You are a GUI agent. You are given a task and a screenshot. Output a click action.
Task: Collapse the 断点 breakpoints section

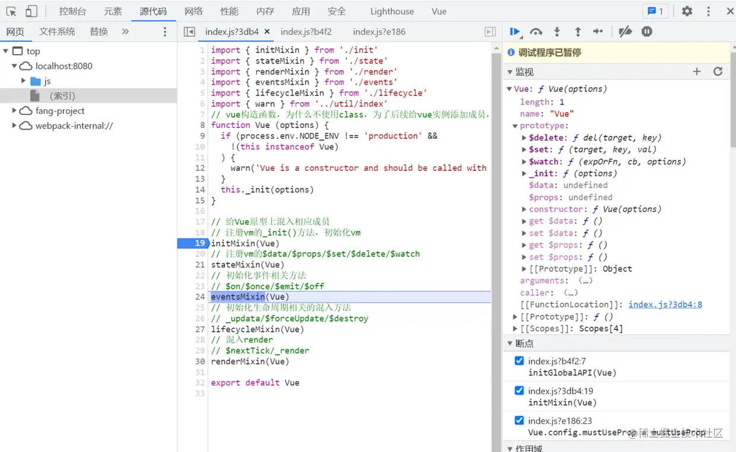click(510, 343)
